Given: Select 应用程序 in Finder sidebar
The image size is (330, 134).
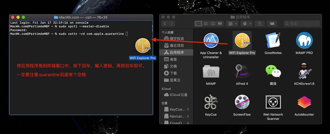Looking at the screenshot, I should 177,52.
